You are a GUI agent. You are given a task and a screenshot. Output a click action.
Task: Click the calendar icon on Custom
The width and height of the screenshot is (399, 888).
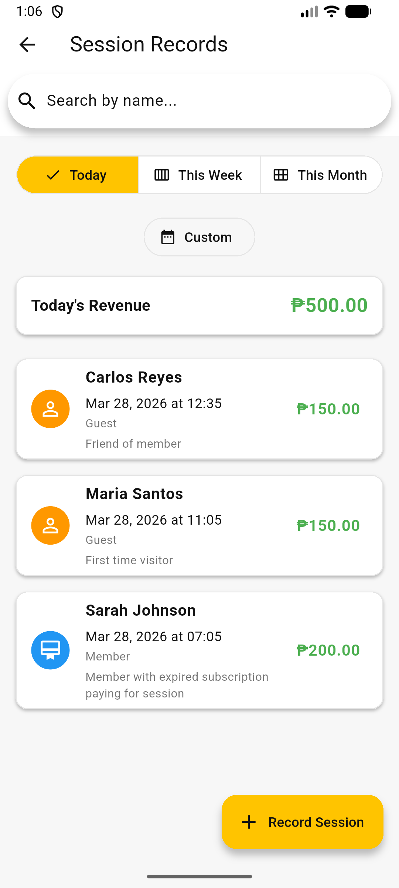tap(168, 237)
